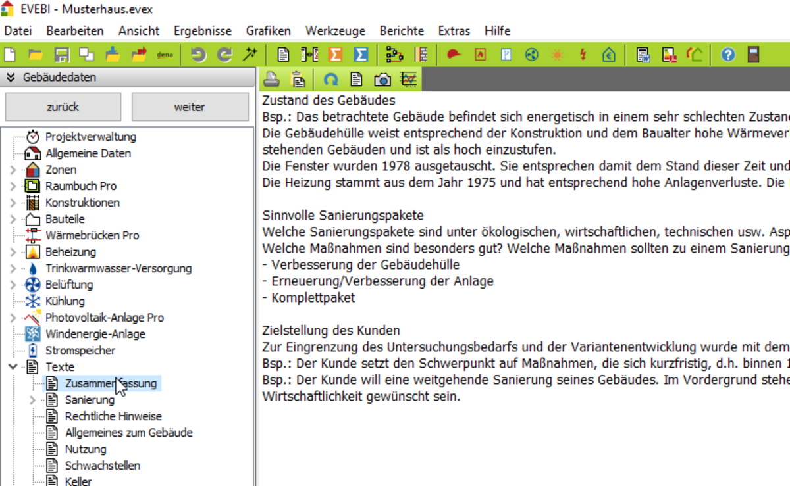Select Rechtliche Hinweise in the tree
This screenshot has width=790, height=486.
point(113,416)
